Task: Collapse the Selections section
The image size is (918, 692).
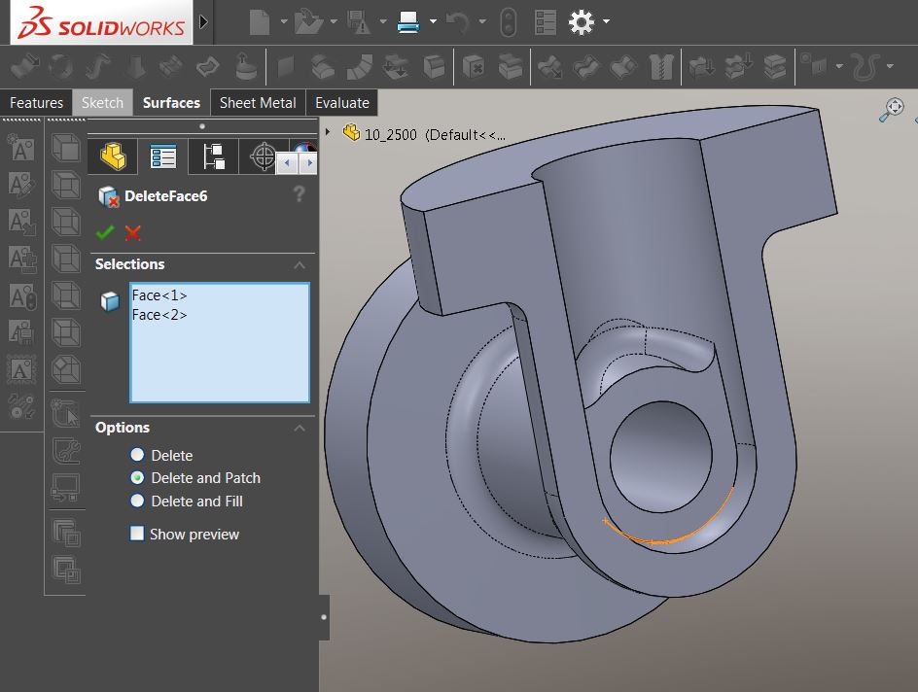Action: click(300, 265)
